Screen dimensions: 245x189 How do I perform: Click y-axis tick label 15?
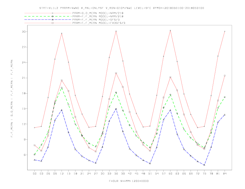pos(24,109)
